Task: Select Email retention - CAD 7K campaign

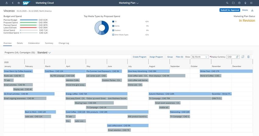Action: coord(119,130)
